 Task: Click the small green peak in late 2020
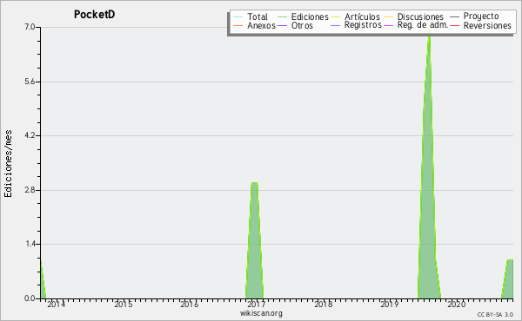(x=508, y=278)
